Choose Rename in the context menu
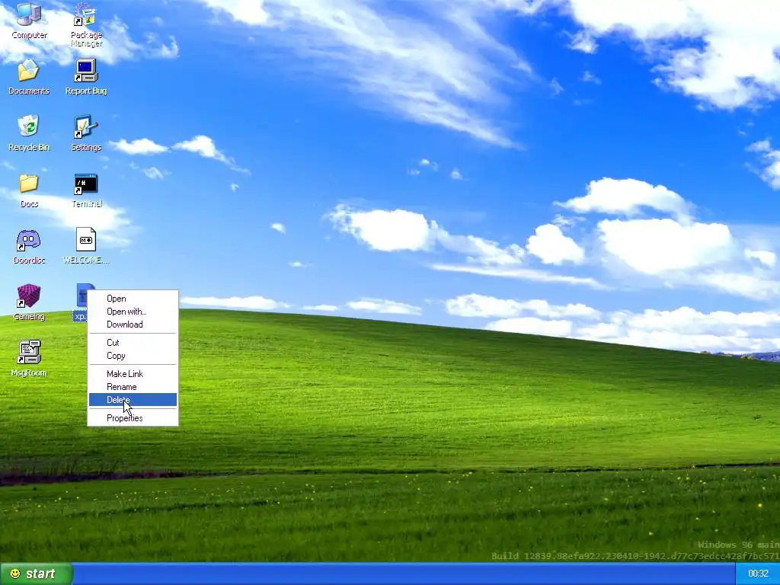 click(x=133, y=386)
